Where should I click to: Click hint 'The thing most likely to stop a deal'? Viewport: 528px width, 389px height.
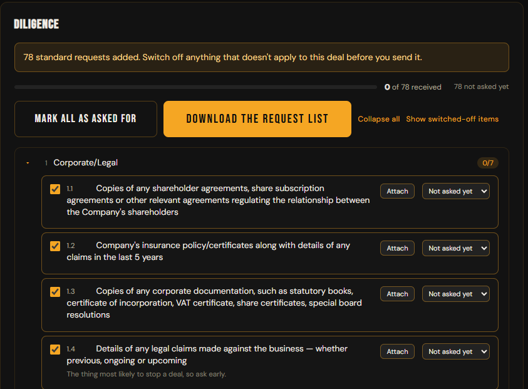click(x=147, y=374)
